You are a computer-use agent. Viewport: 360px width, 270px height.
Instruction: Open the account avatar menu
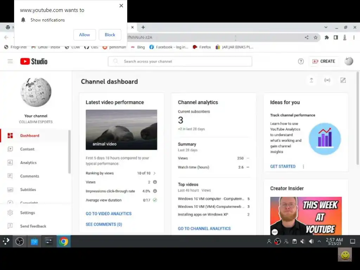348,61
